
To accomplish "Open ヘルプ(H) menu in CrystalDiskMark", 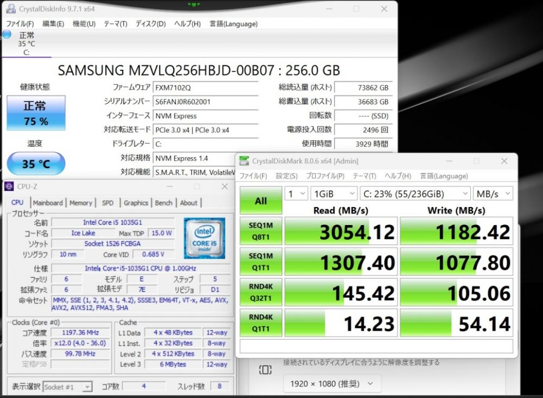I will [398, 176].
